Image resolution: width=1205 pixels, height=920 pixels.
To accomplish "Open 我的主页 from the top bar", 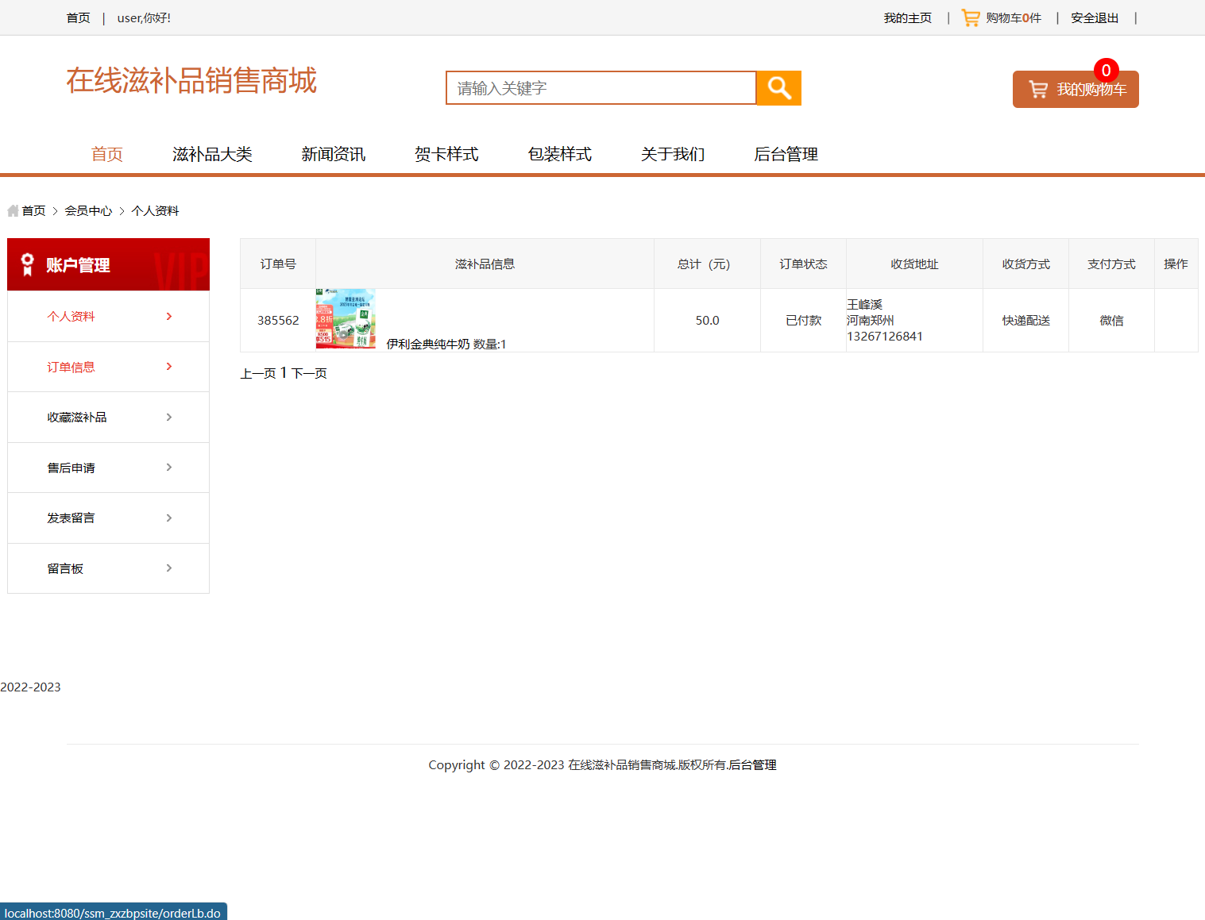I will coord(907,17).
